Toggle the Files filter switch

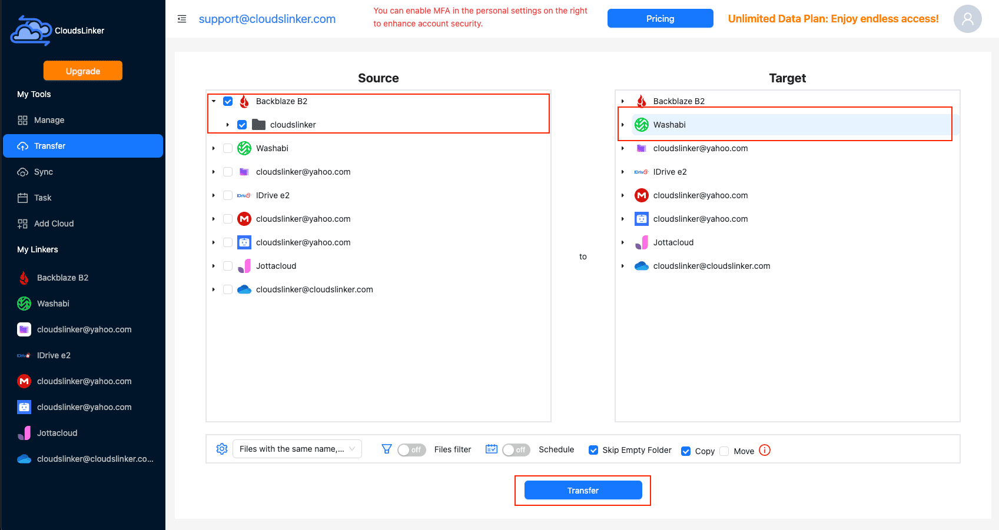411,450
